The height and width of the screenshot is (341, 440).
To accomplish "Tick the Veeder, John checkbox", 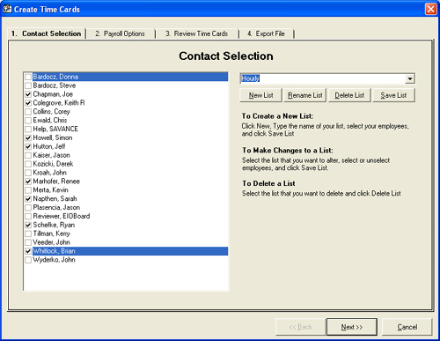I will 28,242.
